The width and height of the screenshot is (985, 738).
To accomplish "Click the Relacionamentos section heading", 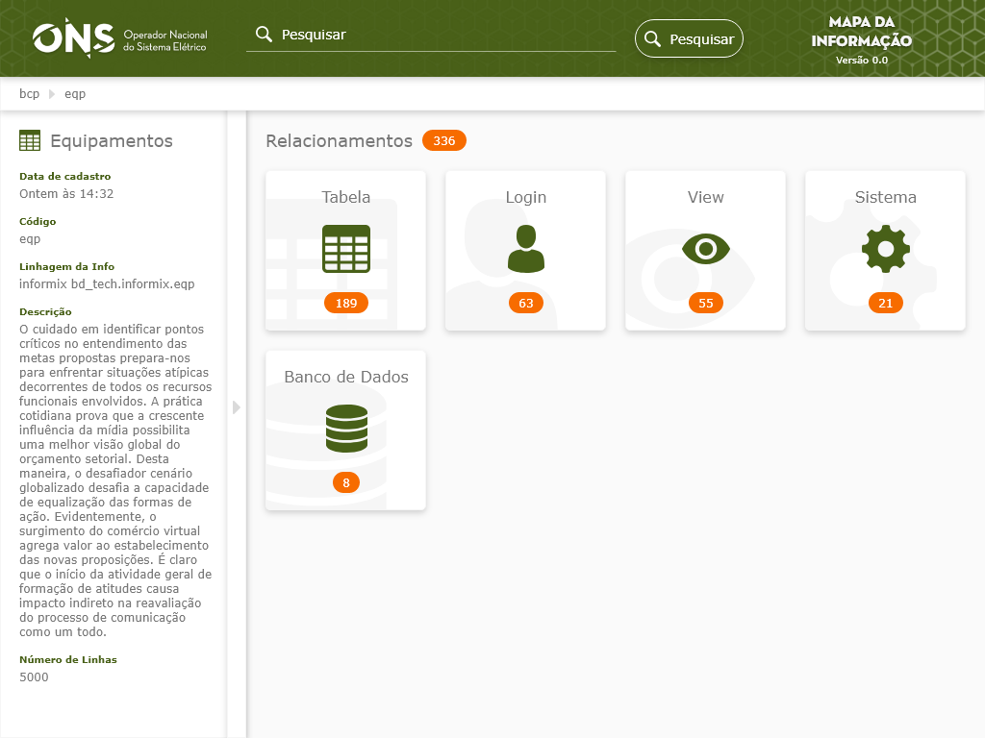I will click(340, 140).
